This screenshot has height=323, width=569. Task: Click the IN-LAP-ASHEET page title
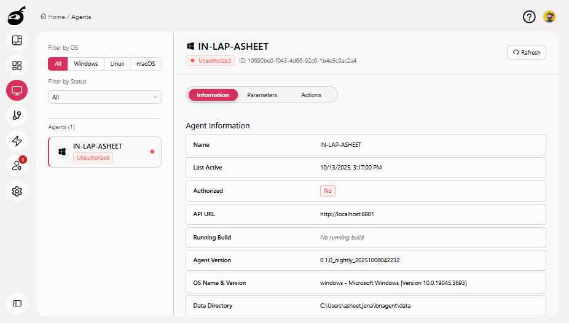[233, 47]
